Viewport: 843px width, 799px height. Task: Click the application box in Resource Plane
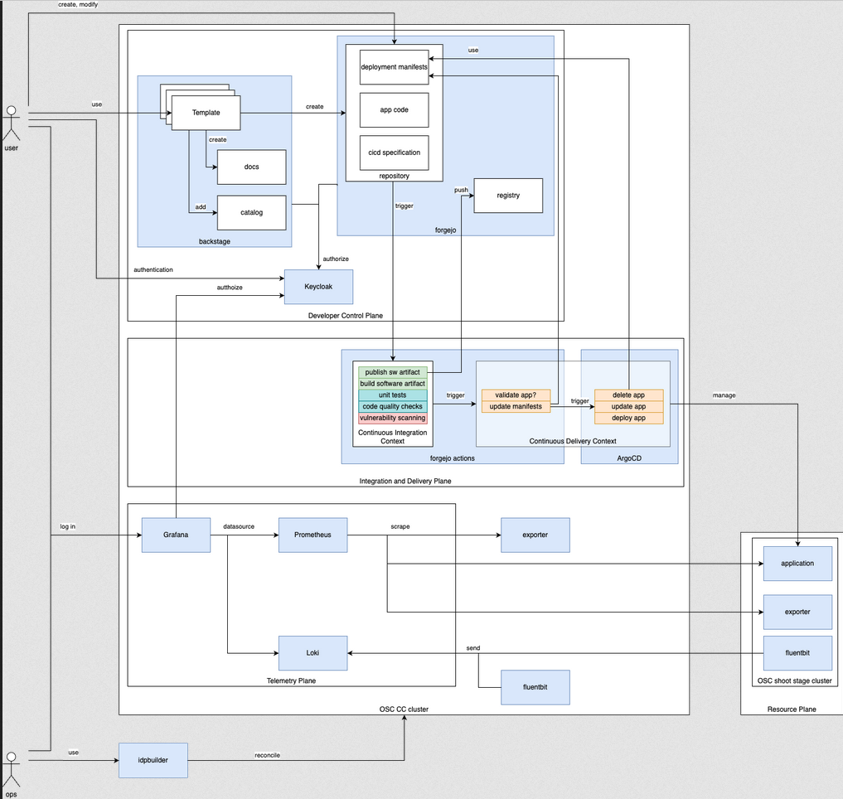pyautogui.click(x=797, y=564)
